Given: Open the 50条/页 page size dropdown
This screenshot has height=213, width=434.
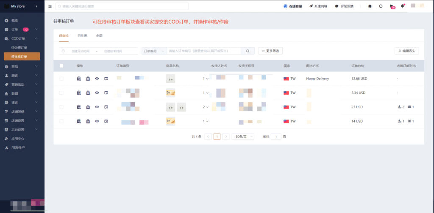Looking at the screenshot, I should [245, 137].
